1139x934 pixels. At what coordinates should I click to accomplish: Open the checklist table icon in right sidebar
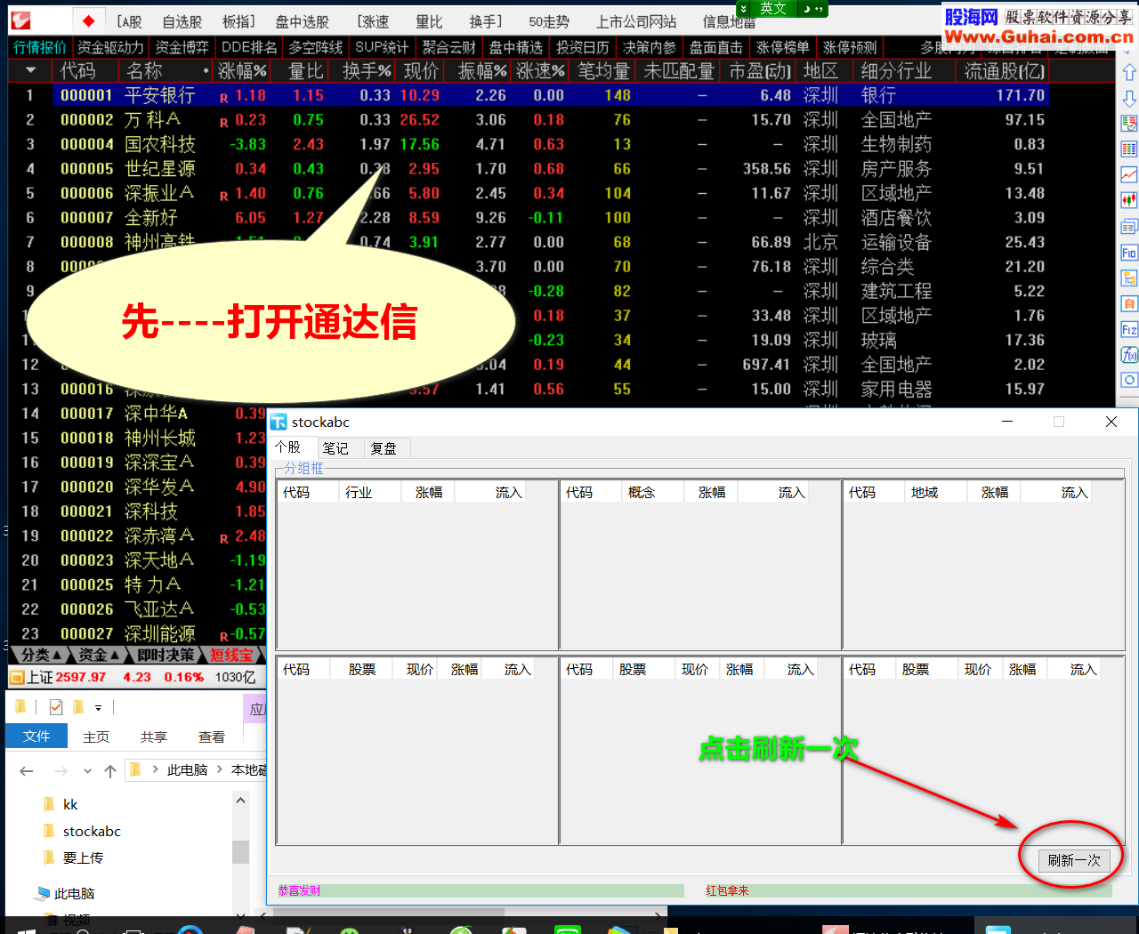point(1129,124)
